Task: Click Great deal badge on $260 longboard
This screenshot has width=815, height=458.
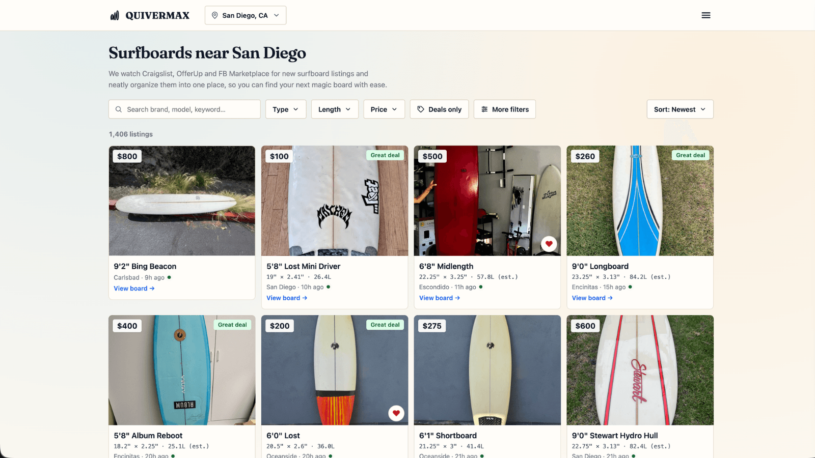Action: [x=691, y=155]
